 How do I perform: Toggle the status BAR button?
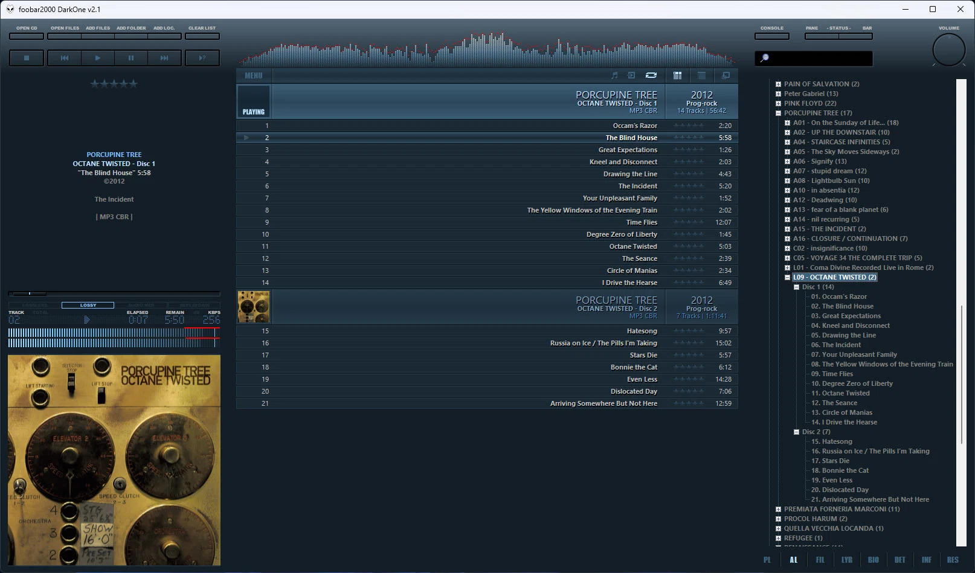tap(855, 36)
